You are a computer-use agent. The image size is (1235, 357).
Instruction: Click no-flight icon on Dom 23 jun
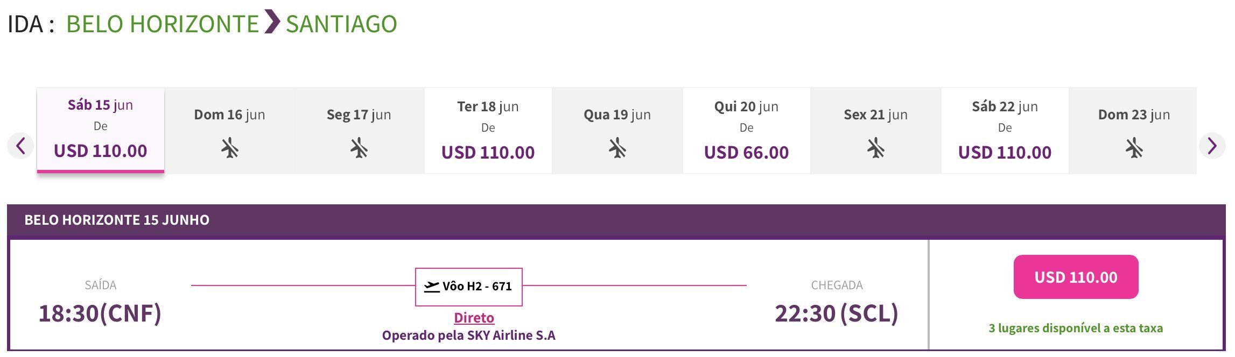[1134, 148]
